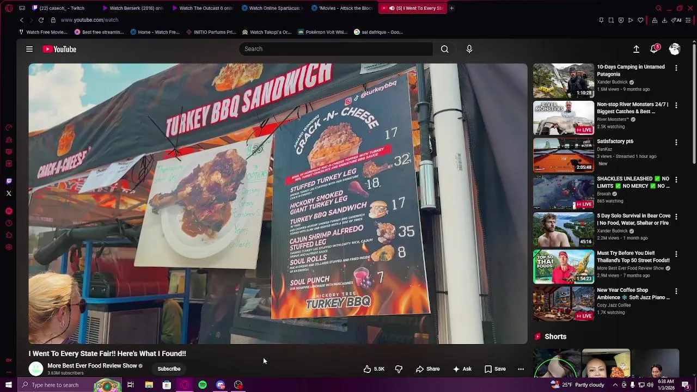Click the Ask button under the video
The width and height of the screenshot is (697, 392).
(x=462, y=369)
